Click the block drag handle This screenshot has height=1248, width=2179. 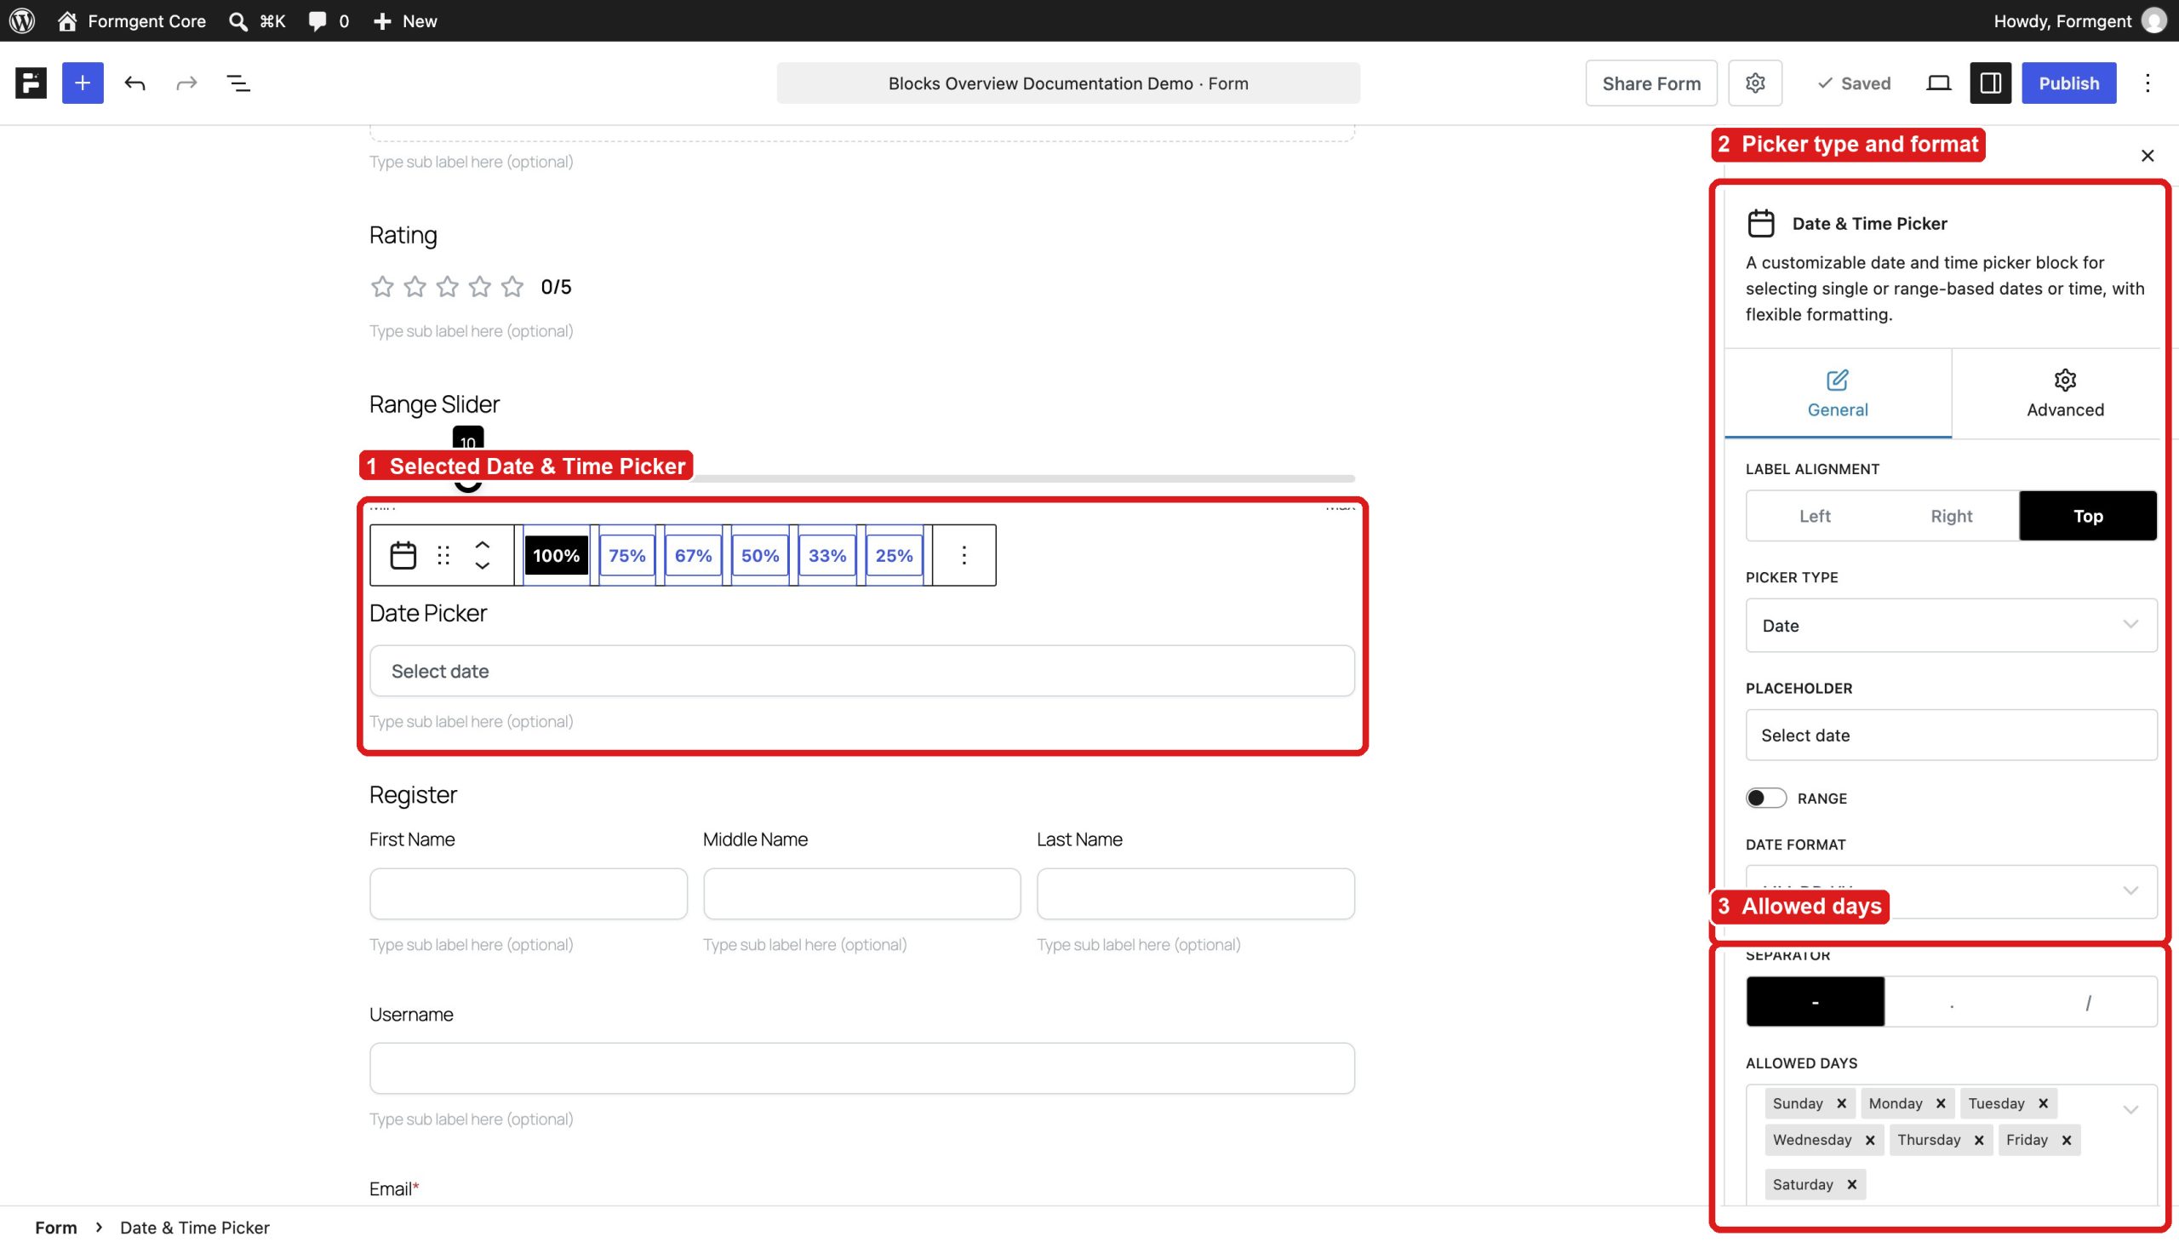(x=443, y=555)
